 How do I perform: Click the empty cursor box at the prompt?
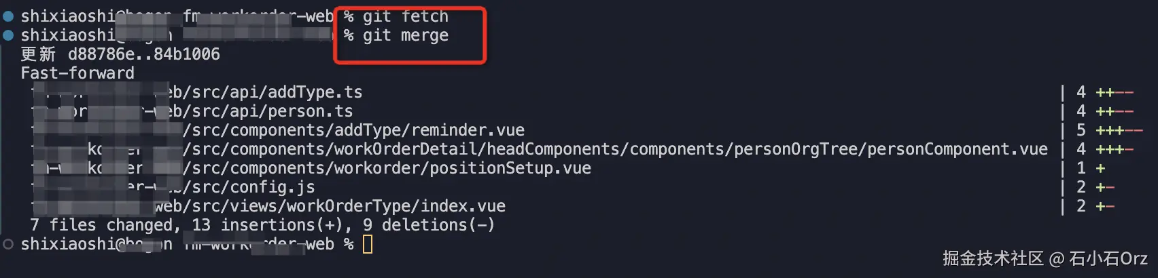368,244
